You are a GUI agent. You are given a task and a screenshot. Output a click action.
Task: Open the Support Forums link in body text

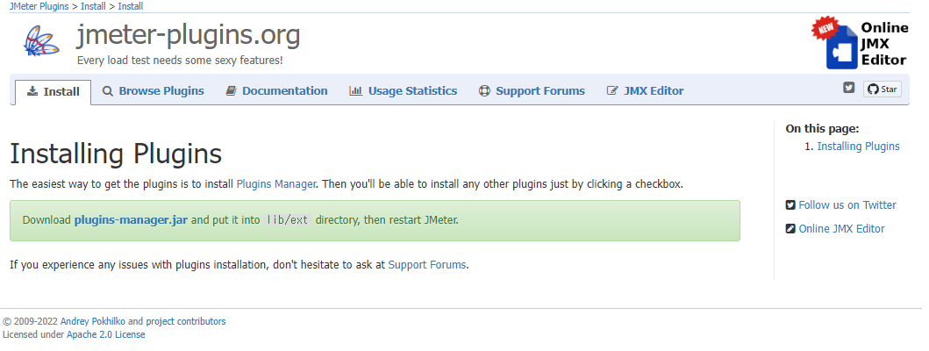coord(427,265)
